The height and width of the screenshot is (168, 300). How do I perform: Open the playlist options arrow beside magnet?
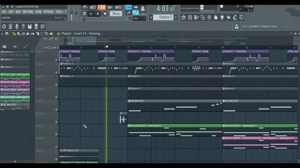(x=2, y=34)
